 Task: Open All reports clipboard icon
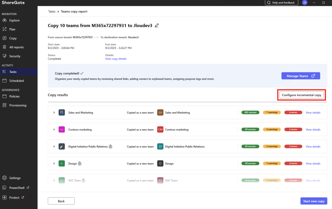(x=5, y=47)
